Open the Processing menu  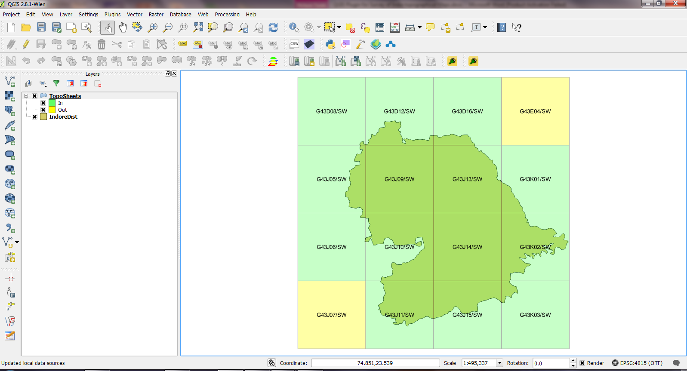tap(227, 15)
